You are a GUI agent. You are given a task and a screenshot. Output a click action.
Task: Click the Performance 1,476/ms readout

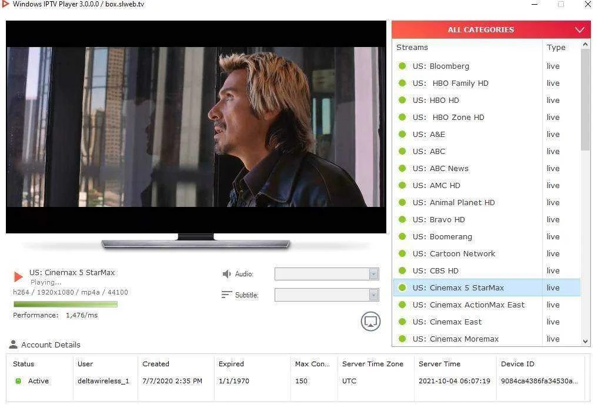[x=55, y=315]
